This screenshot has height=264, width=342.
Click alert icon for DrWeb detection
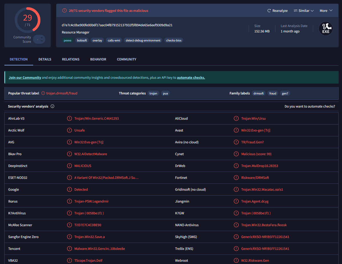coord(236,166)
